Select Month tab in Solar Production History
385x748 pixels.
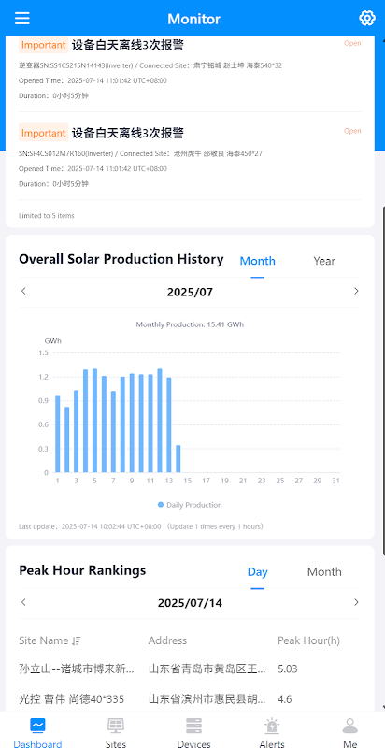pyautogui.click(x=257, y=261)
